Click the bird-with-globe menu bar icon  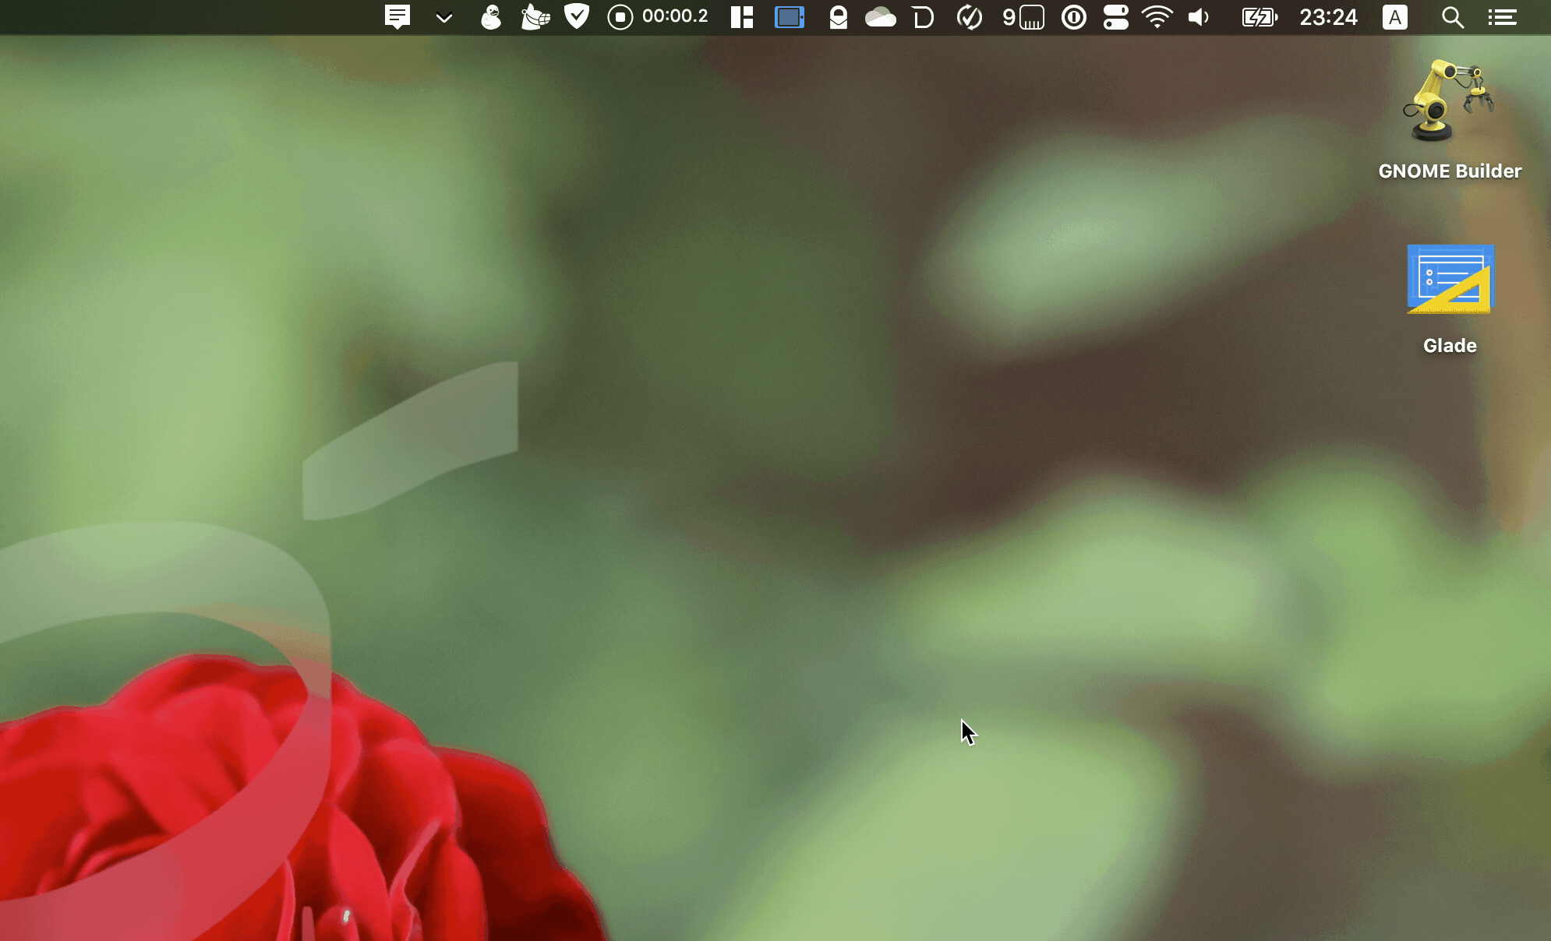[x=535, y=16]
